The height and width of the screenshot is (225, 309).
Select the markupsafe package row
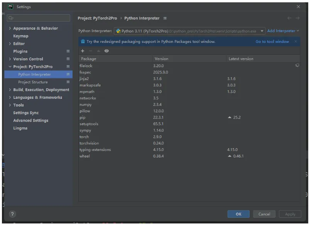[189, 85]
